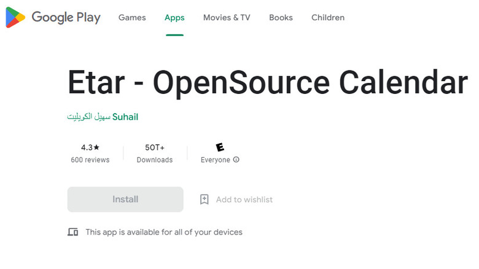479x269 pixels.
Task: Click the Google Play logo icon
Action: (x=15, y=17)
